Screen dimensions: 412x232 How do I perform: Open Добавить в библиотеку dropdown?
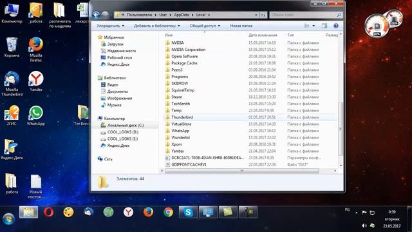click(157, 26)
